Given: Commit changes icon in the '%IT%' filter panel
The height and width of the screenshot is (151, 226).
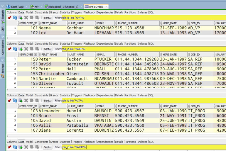Looking at the screenshot, I should (32, 101).
